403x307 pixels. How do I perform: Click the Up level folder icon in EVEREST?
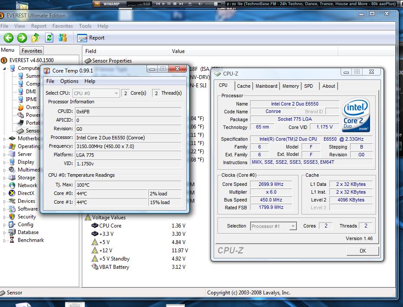[36, 38]
